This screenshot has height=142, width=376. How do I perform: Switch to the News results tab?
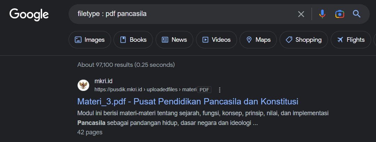[174, 40]
